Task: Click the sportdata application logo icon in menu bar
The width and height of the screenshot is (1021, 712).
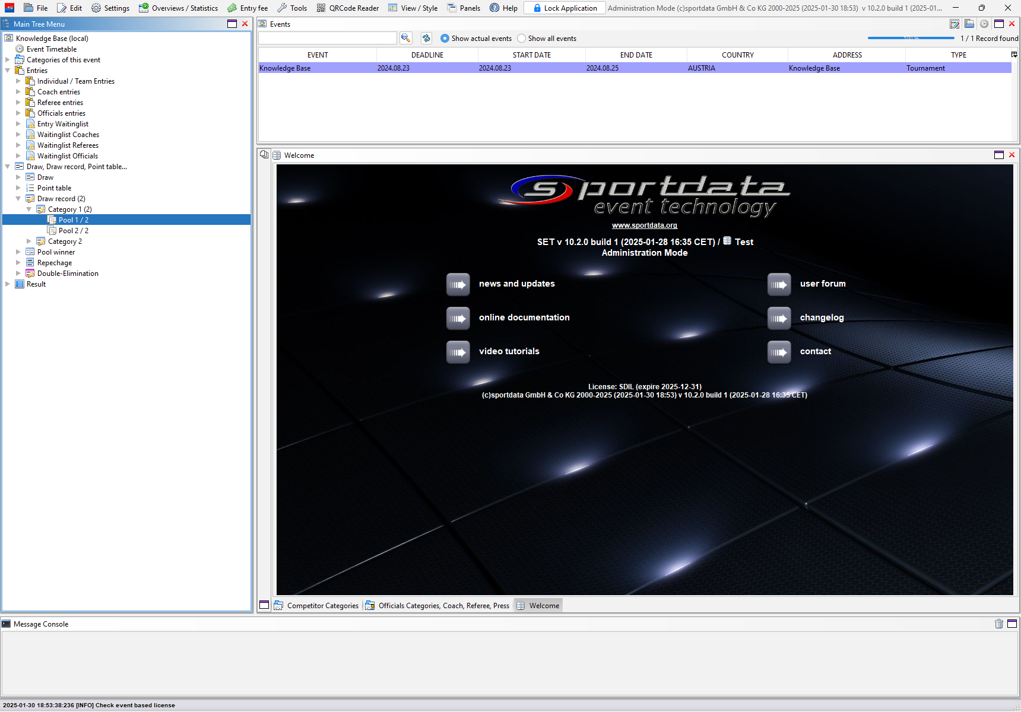Action: point(9,8)
